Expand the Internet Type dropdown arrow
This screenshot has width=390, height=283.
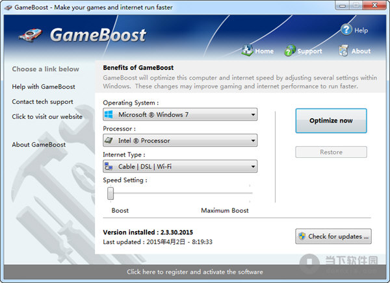tap(253, 166)
